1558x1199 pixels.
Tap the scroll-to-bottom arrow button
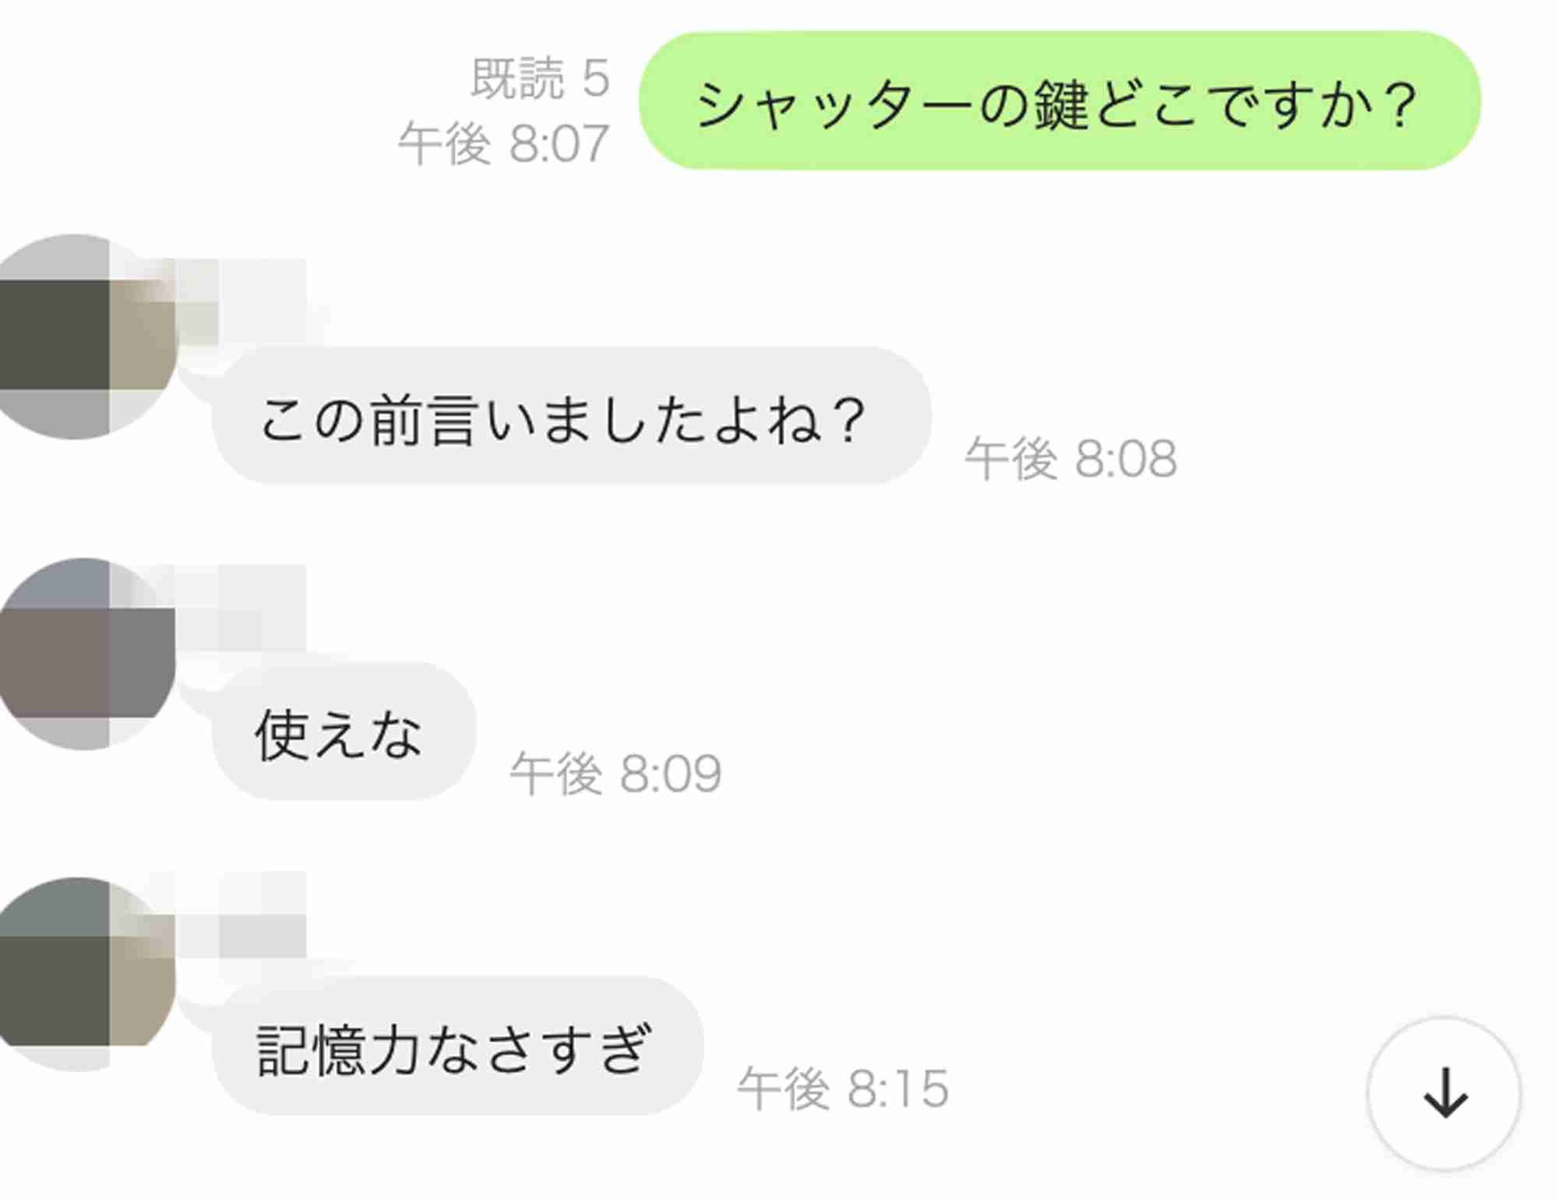pos(1443,1092)
